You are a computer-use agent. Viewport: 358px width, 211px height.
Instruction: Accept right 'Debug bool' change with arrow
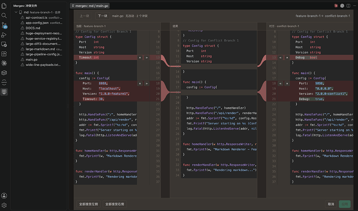tap(280, 58)
